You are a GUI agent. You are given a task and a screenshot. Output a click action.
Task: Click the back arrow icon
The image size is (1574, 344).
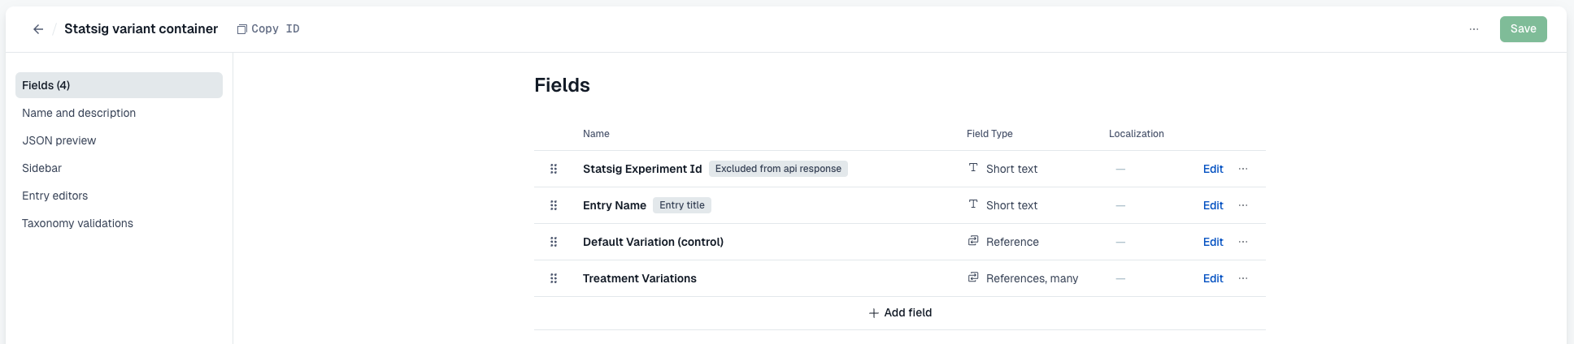point(38,29)
